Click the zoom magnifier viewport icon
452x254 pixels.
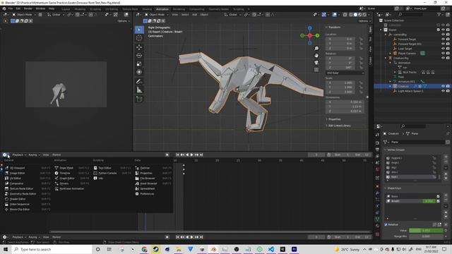click(x=316, y=49)
